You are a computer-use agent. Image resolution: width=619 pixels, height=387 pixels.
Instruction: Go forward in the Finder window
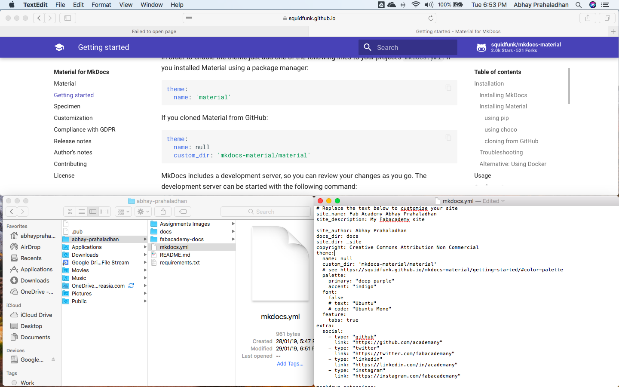[23, 212]
